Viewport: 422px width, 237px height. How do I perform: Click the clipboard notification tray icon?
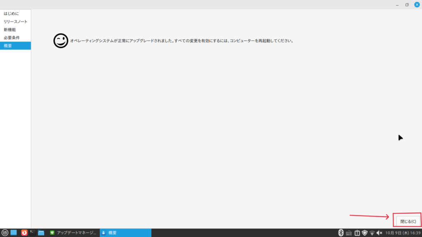click(x=357, y=233)
